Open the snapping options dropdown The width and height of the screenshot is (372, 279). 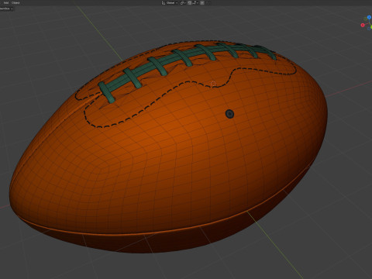pyautogui.click(x=195, y=3)
